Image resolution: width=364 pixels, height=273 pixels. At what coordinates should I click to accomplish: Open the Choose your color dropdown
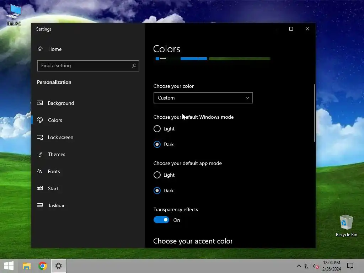[x=203, y=98]
